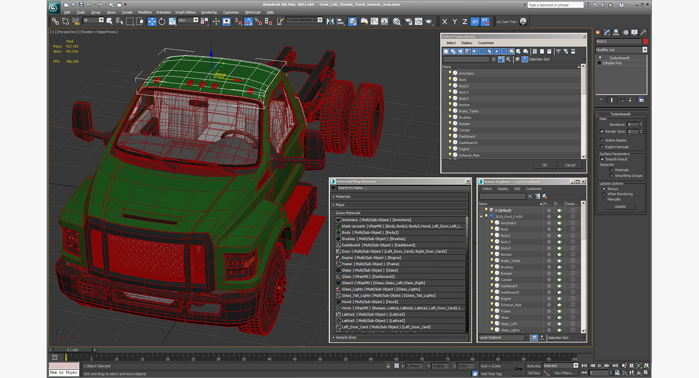
Task: Expand Sample Slots group in Material/Map Browser
Action: (x=400, y=337)
